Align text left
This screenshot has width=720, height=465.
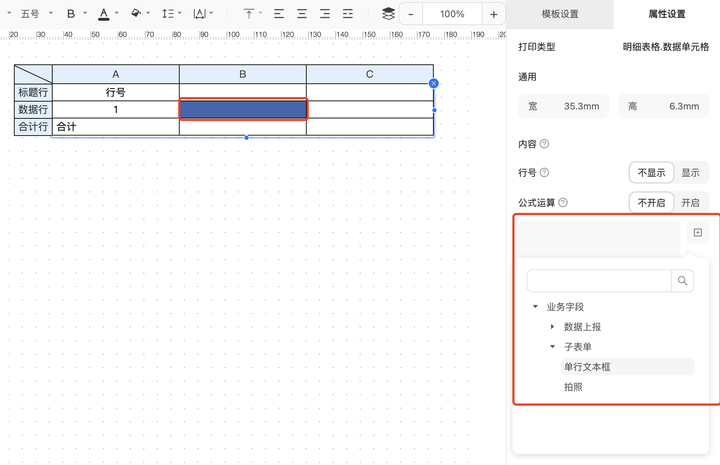(x=279, y=14)
